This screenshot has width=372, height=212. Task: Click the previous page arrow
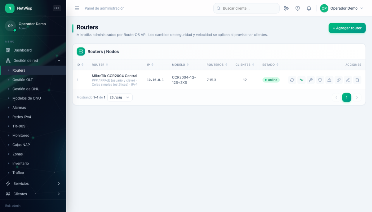click(336, 97)
